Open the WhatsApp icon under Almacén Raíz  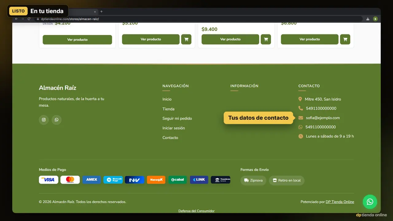coord(56,120)
